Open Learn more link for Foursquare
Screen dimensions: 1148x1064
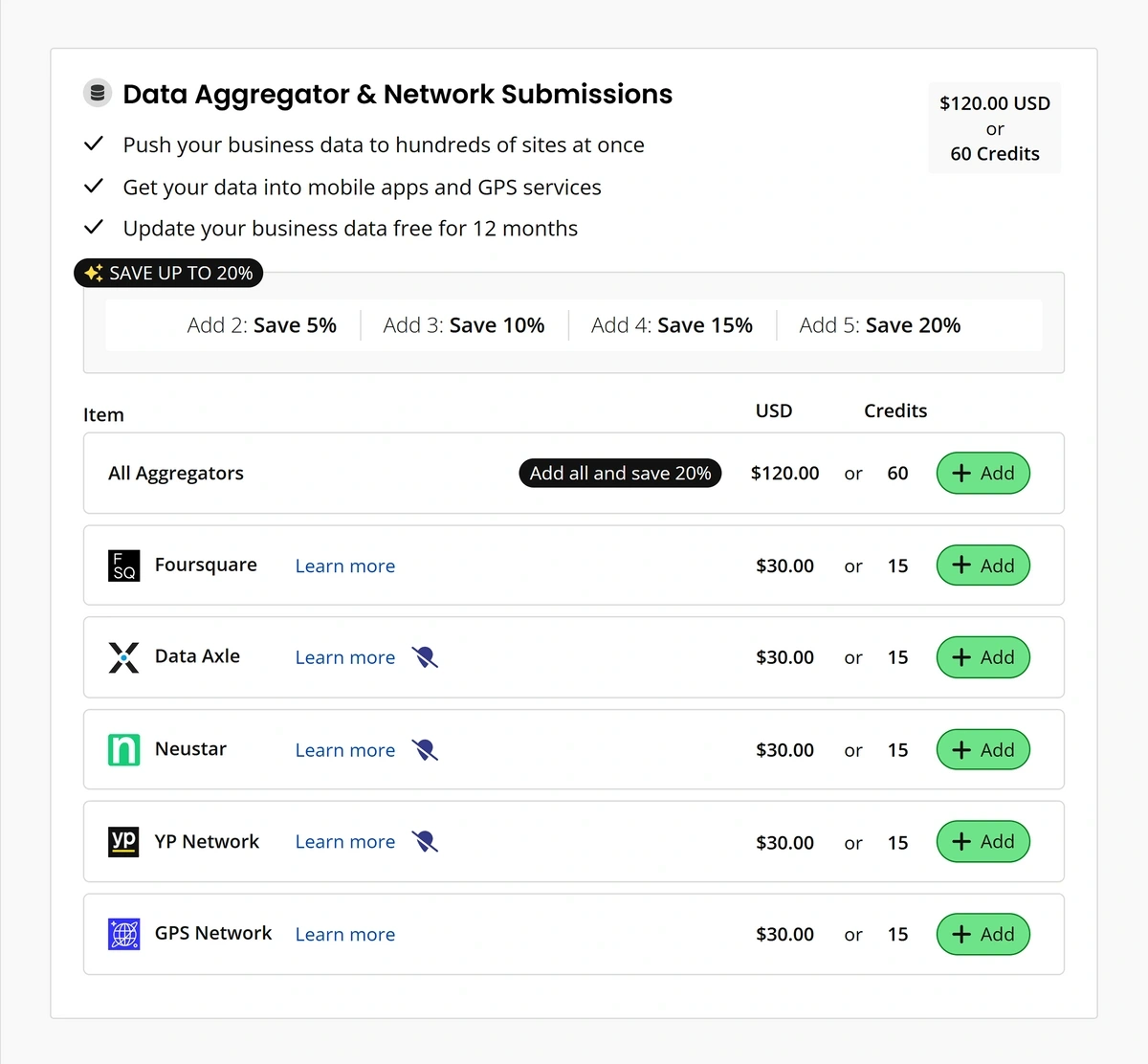coord(345,566)
